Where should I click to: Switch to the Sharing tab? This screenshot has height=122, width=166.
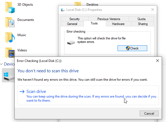coord(143,24)
